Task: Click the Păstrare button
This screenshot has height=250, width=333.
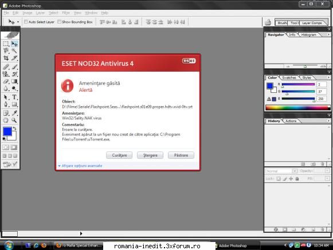Action: coord(181,155)
